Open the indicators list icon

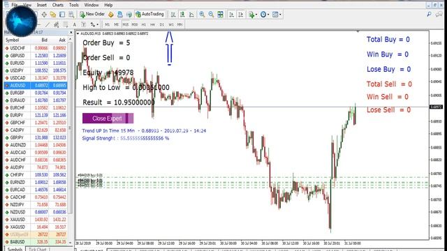[251, 14]
